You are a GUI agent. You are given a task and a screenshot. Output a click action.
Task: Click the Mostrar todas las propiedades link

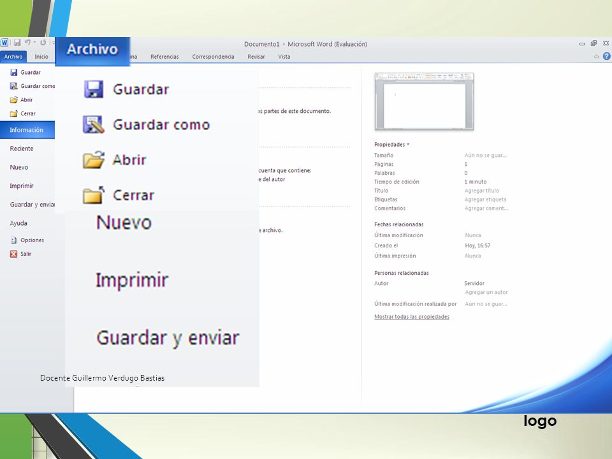point(412,317)
